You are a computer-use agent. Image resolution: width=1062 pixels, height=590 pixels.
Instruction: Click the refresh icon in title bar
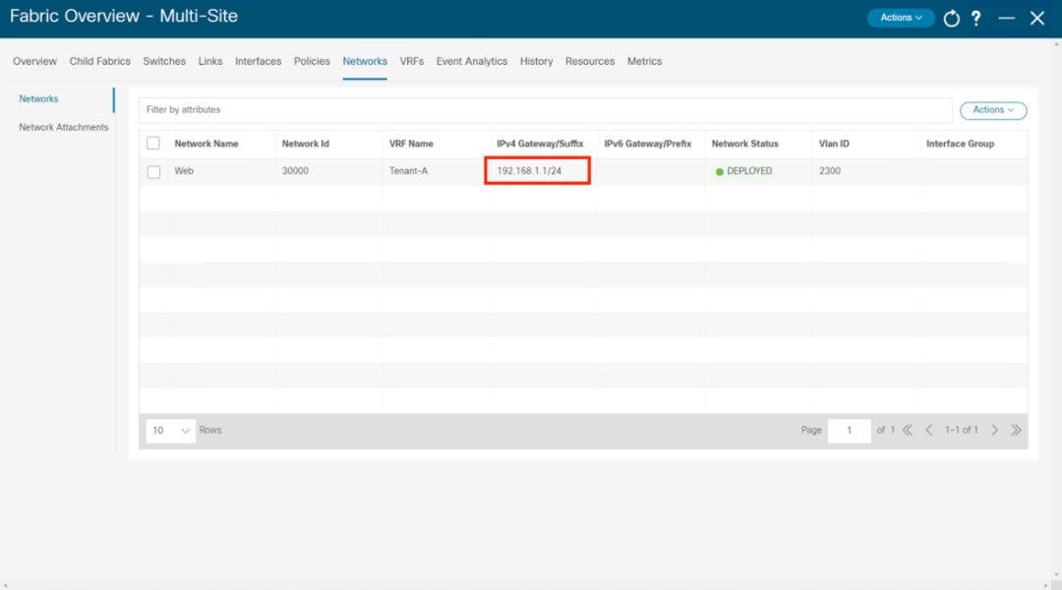click(952, 19)
